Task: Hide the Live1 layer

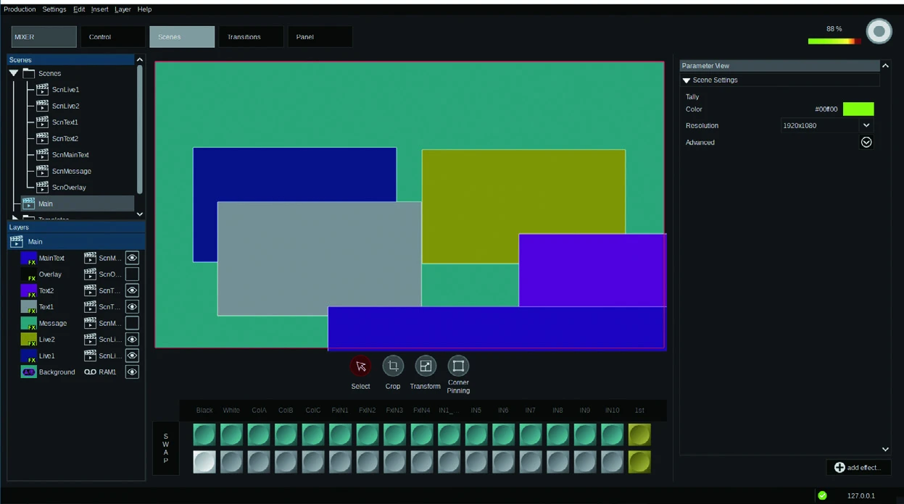Action: pyautogui.click(x=132, y=356)
